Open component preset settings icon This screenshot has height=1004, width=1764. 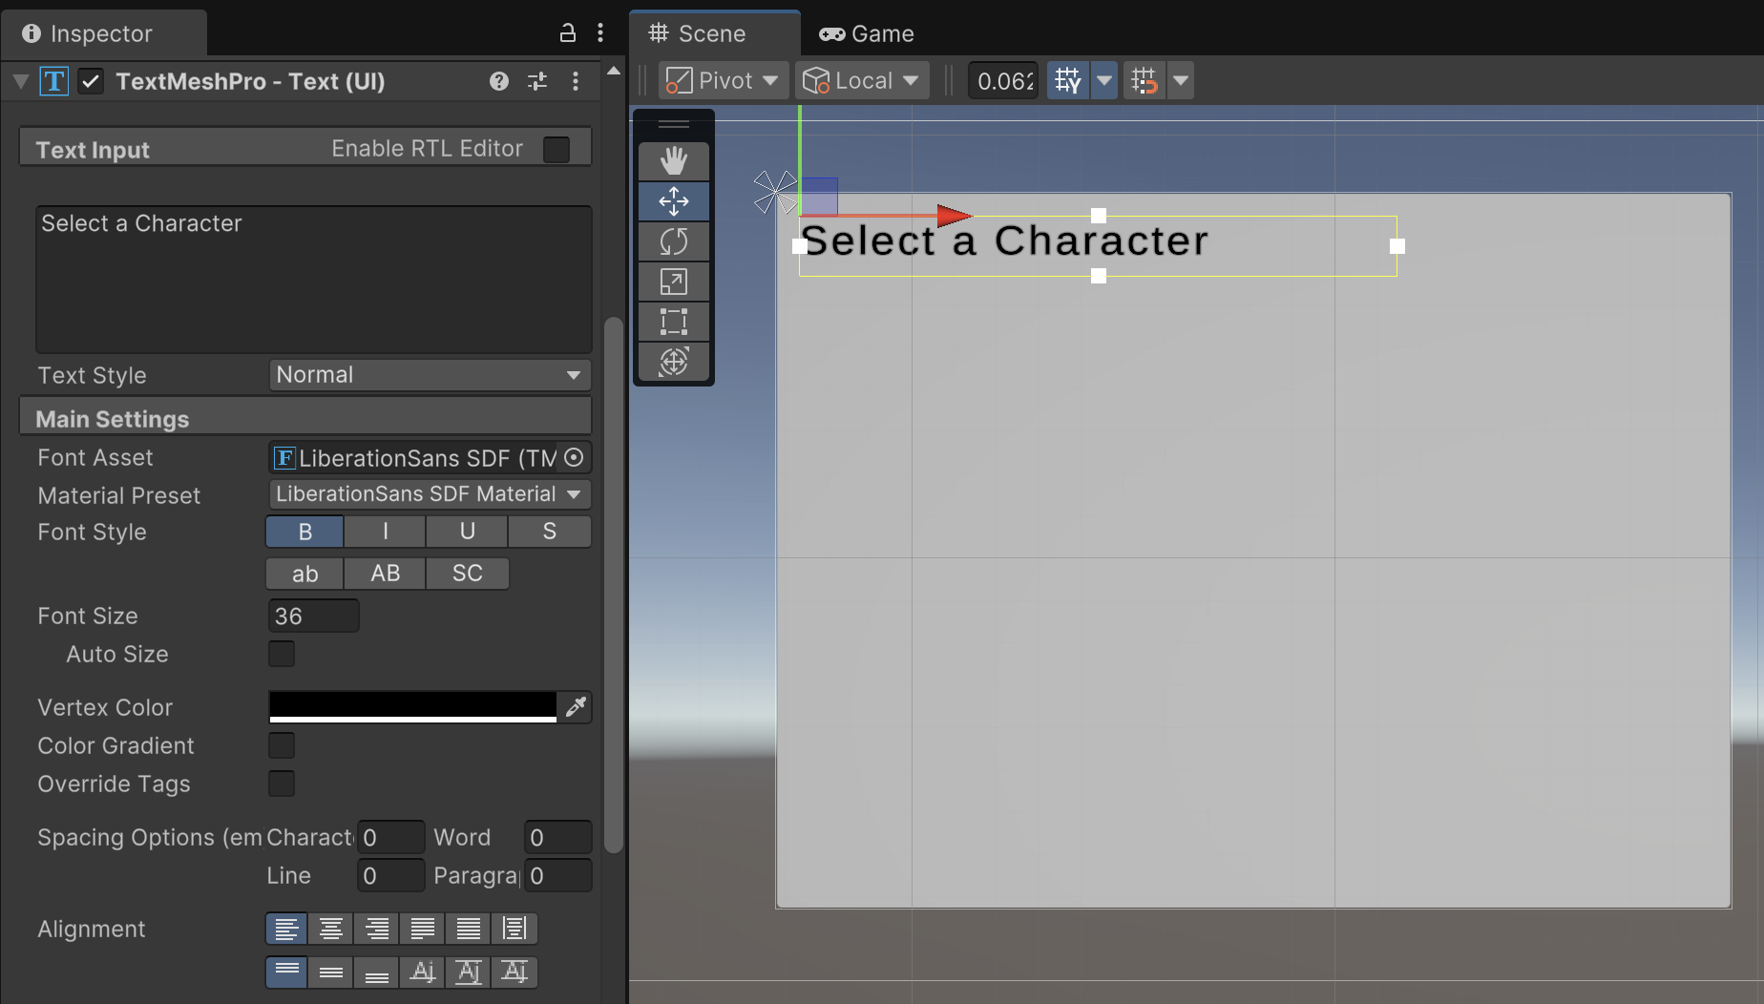click(x=537, y=81)
